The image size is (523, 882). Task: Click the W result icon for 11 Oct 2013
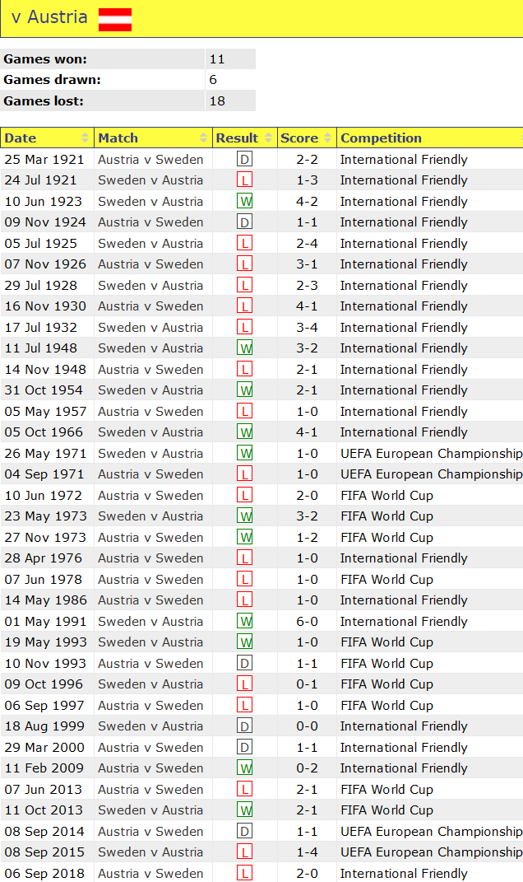(244, 810)
